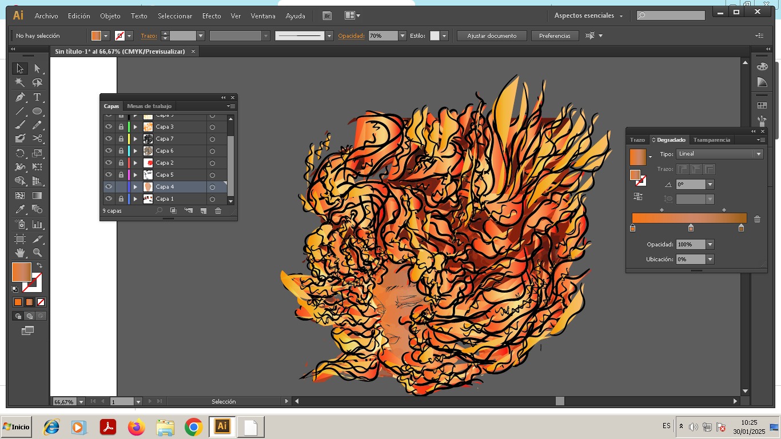Viewport: 781px width, 439px height.
Task: Open the Objeto menu
Action: [x=110, y=16]
